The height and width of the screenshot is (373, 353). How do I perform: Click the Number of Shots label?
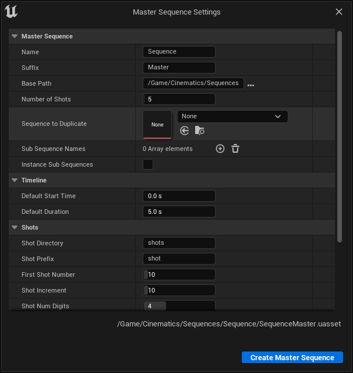coord(46,99)
